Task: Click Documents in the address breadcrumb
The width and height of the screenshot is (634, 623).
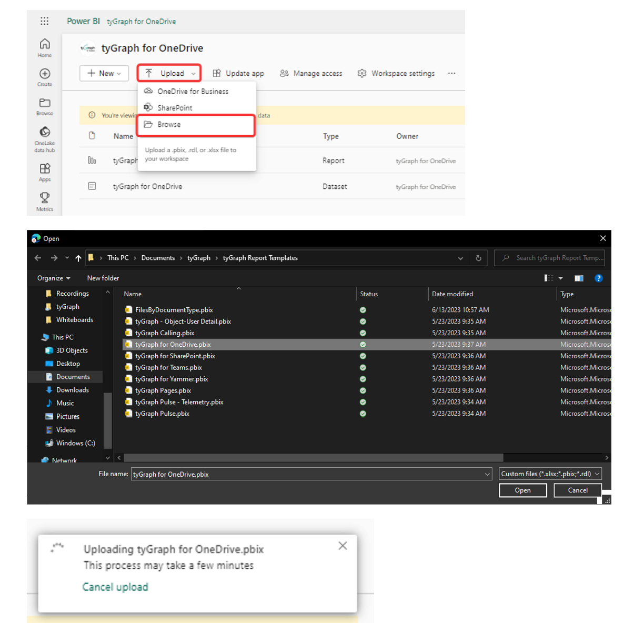Action: click(158, 258)
